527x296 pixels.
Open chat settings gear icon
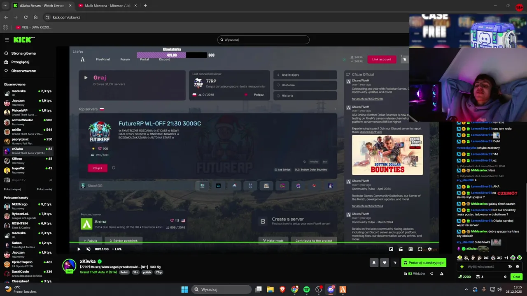point(505,277)
